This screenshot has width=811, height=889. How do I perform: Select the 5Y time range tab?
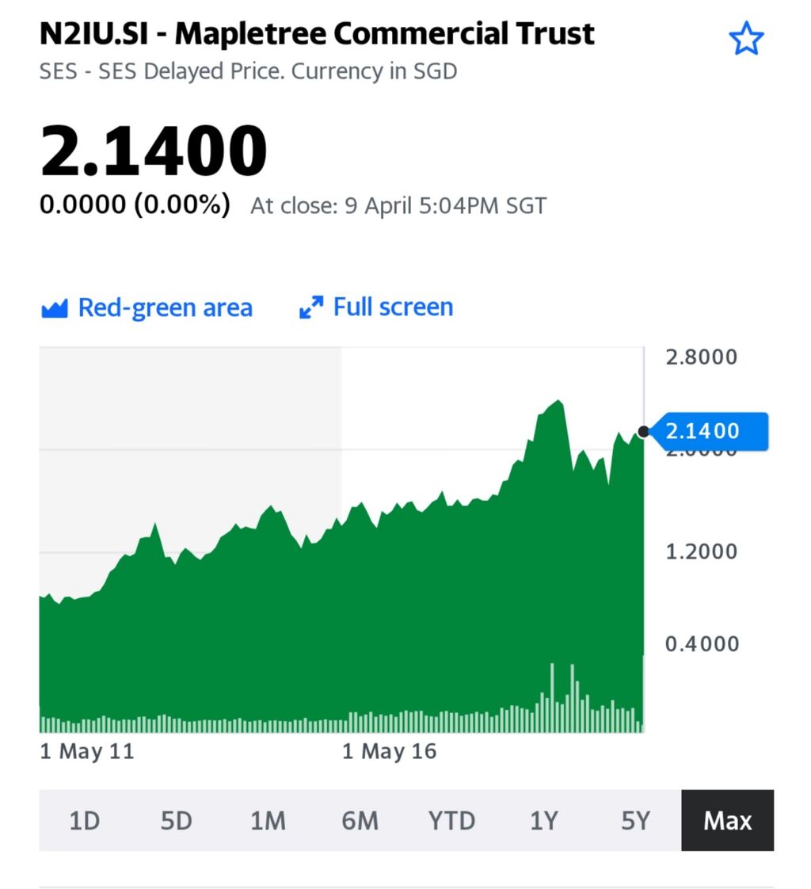click(635, 820)
